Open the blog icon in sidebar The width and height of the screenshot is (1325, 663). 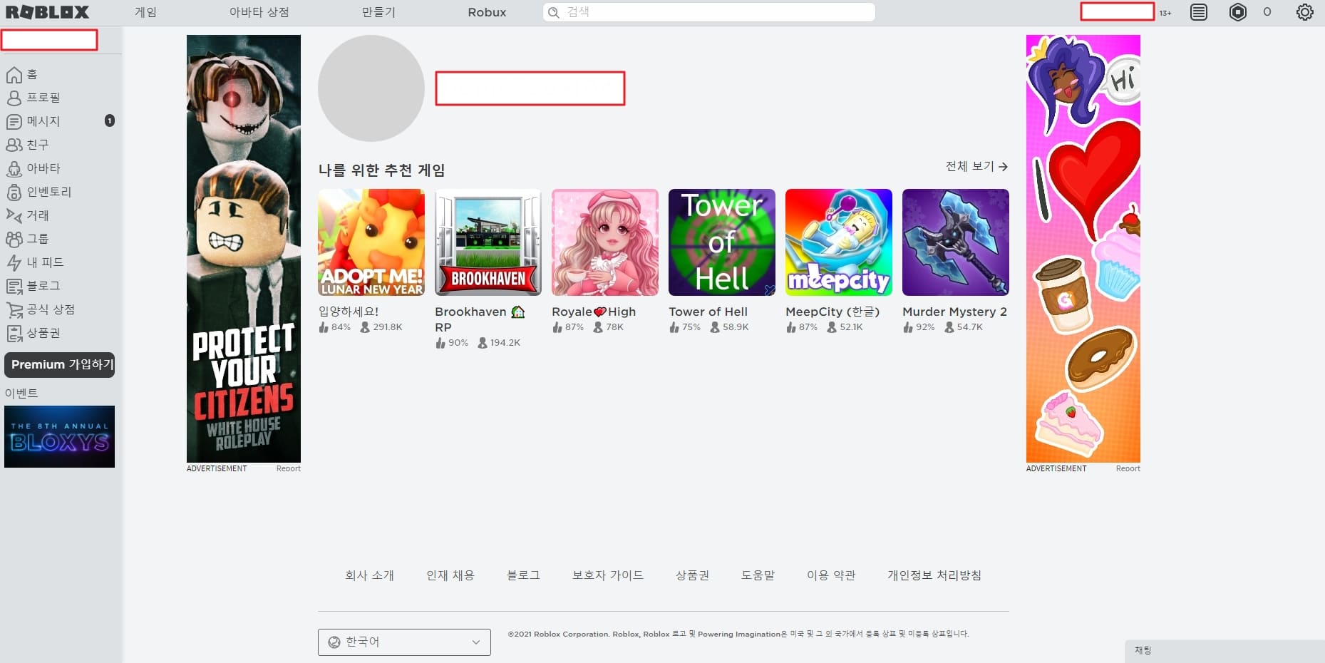[14, 286]
